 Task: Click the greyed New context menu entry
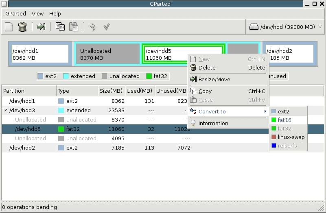click(x=228, y=59)
